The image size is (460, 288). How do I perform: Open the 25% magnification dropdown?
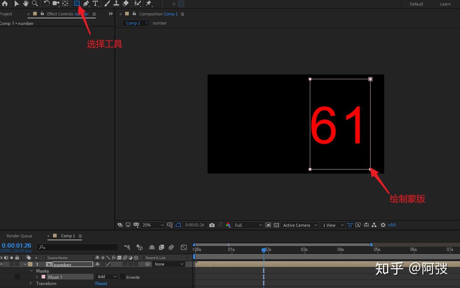click(x=153, y=225)
